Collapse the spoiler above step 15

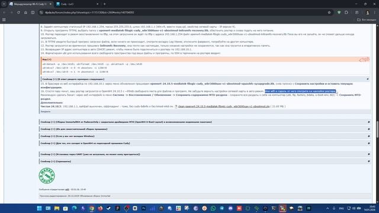click(205, 79)
